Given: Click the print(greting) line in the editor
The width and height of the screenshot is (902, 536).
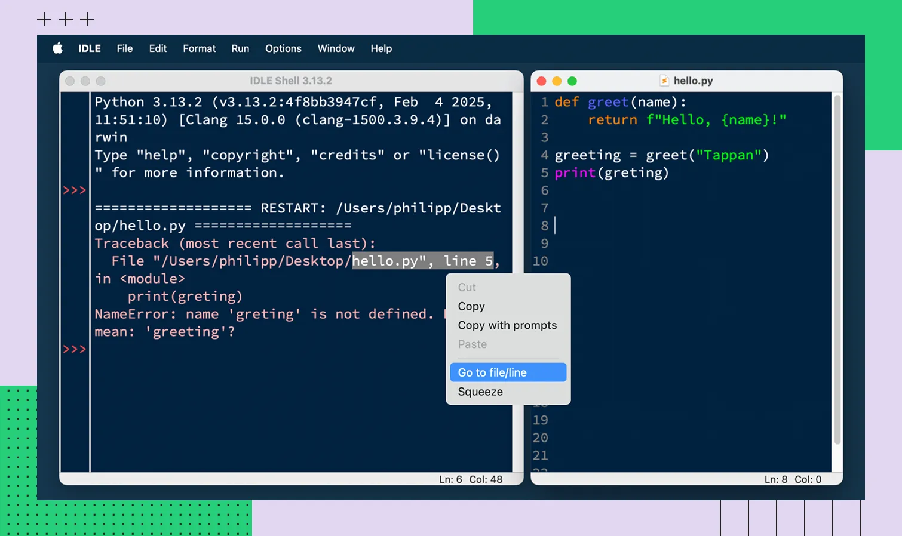Looking at the screenshot, I should click(x=611, y=173).
